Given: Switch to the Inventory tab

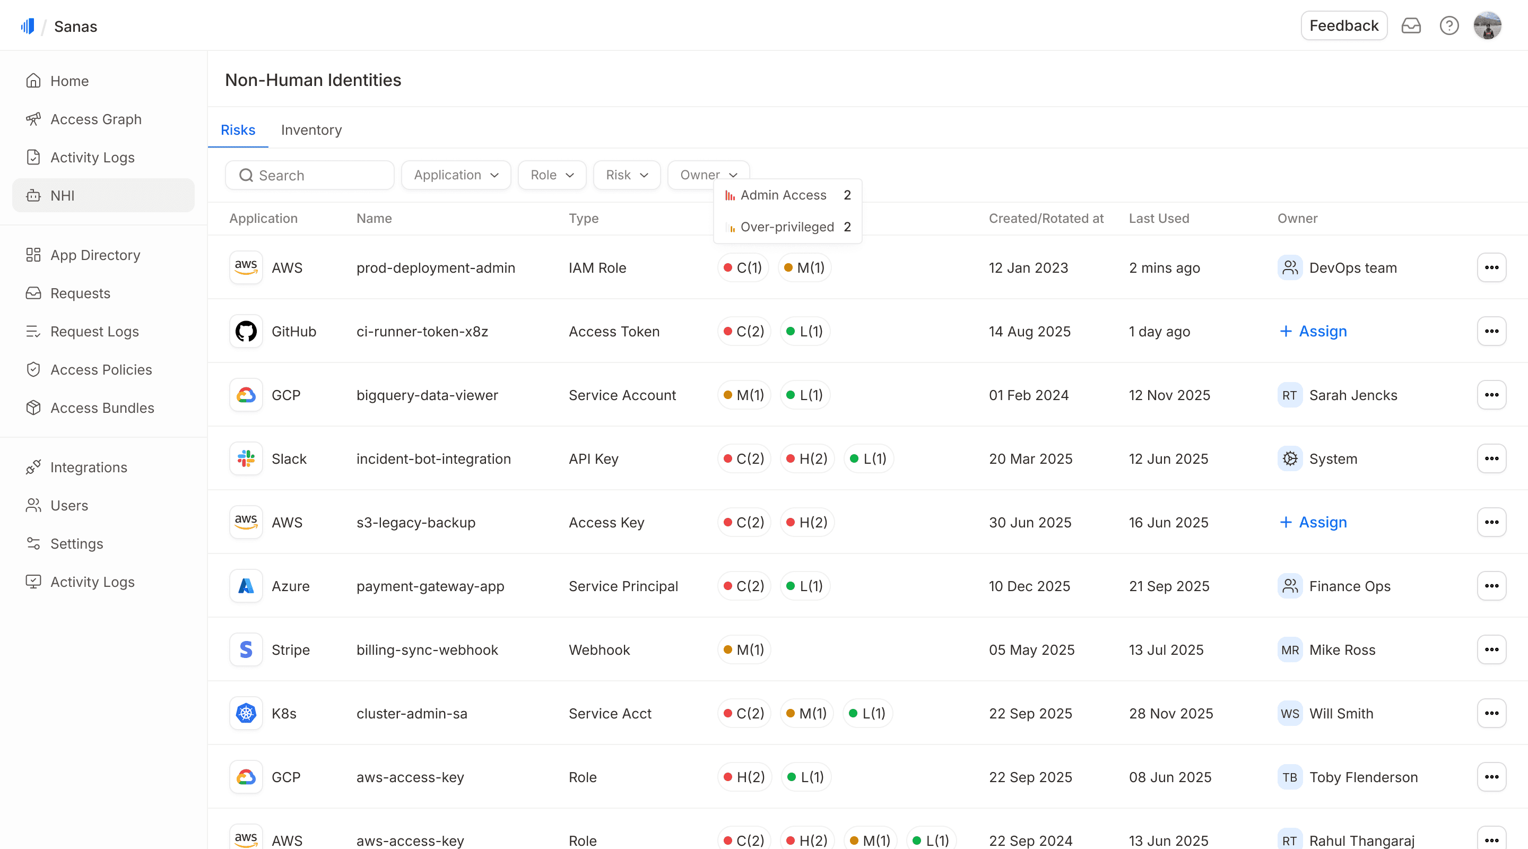Looking at the screenshot, I should [311, 130].
